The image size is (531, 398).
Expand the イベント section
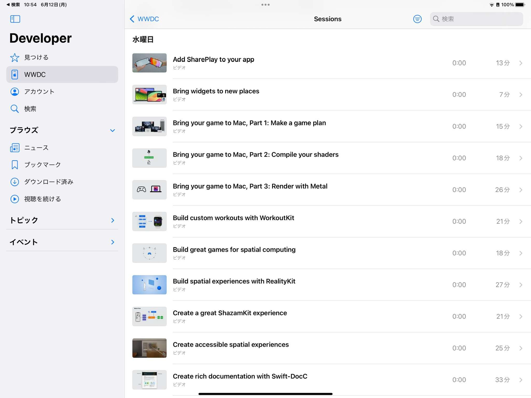tap(113, 242)
